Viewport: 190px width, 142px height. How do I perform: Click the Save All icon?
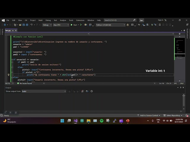[27, 25]
